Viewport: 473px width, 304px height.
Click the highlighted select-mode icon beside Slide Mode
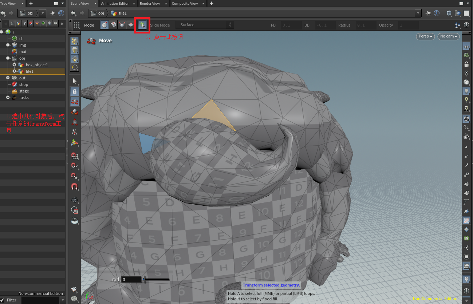tap(142, 25)
